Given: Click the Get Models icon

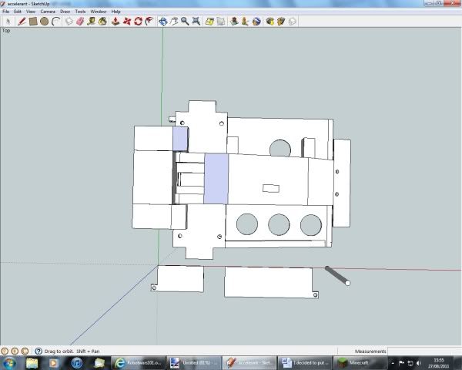Looking at the screenshot, I should coord(269,22).
